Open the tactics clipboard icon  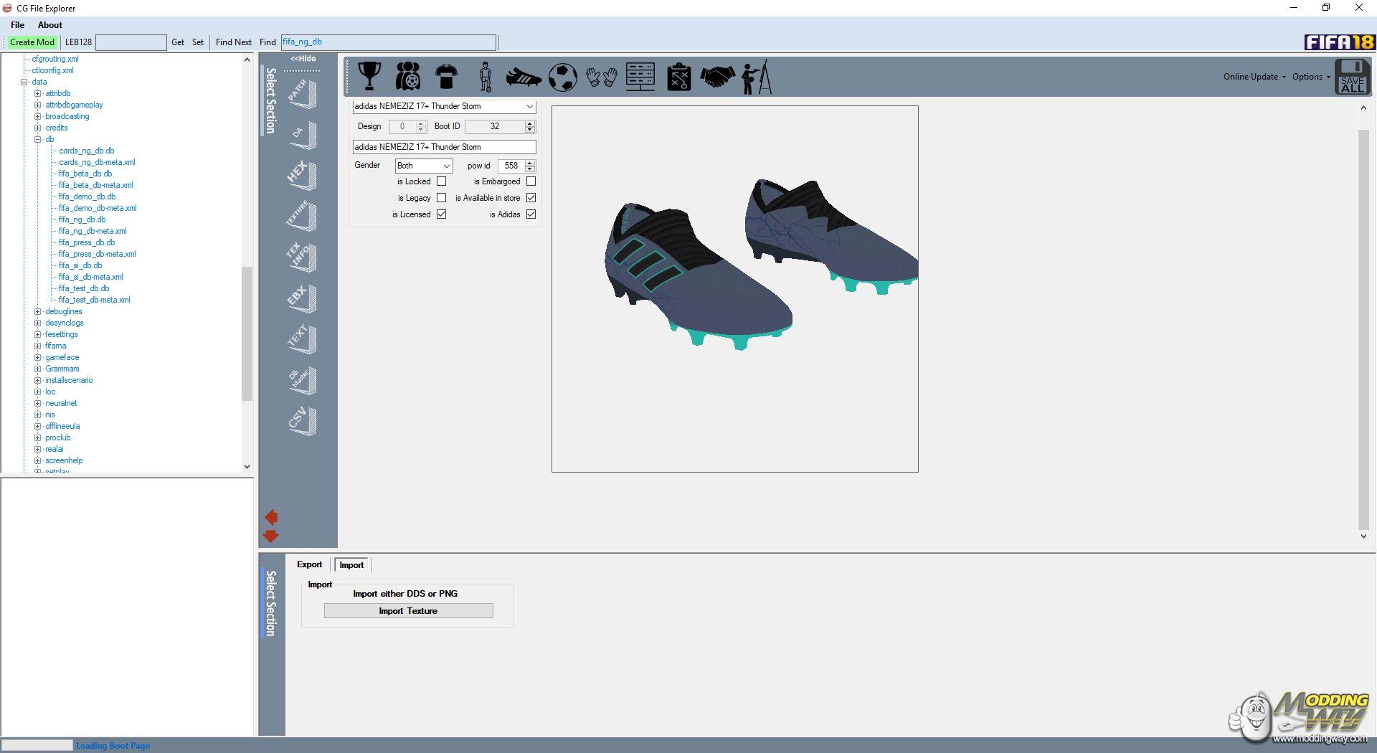pyautogui.click(x=678, y=77)
